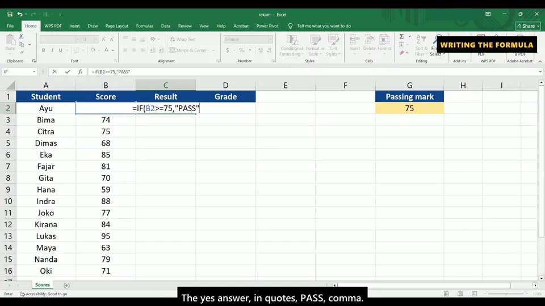The image size is (545, 306).
Task: Toggle Underline formatting
Action: pyautogui.click(x=61, y=50)
